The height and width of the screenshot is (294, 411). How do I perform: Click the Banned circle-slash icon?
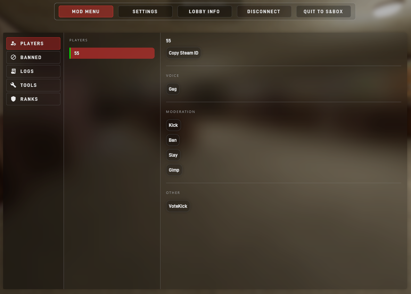tap(13, 57)
